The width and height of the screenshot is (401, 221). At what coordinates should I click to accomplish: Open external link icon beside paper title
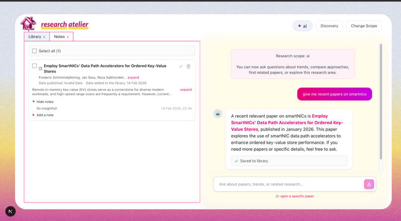tap(40, 69)
